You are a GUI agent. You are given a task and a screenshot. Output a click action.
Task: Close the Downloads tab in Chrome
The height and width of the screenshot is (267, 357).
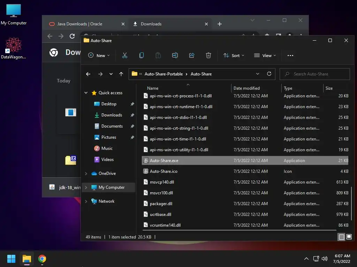click(206, 24)
